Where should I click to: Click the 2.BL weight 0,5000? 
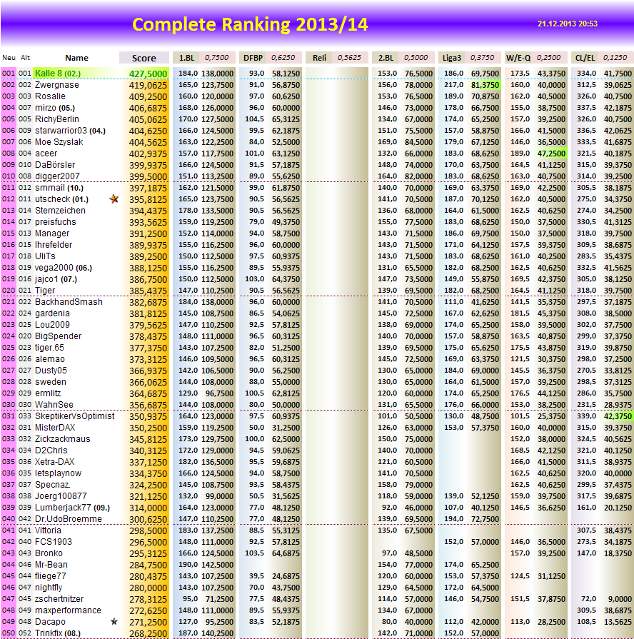(416, 57)
